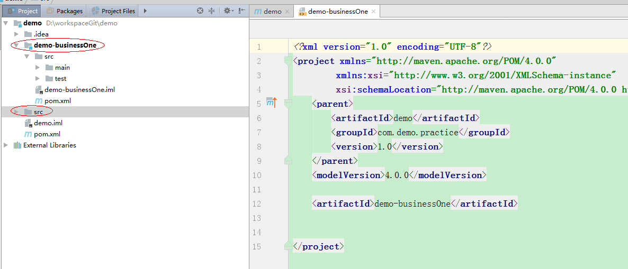Fold the project element at line 2
This screenshot has height=269, width=628.
coord(288,61)
